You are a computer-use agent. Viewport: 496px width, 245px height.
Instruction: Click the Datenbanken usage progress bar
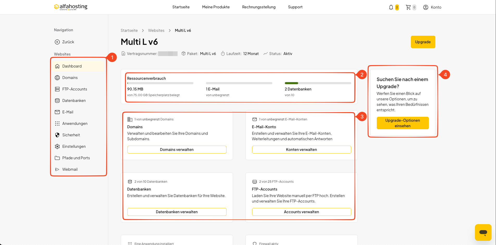[318, 83]
